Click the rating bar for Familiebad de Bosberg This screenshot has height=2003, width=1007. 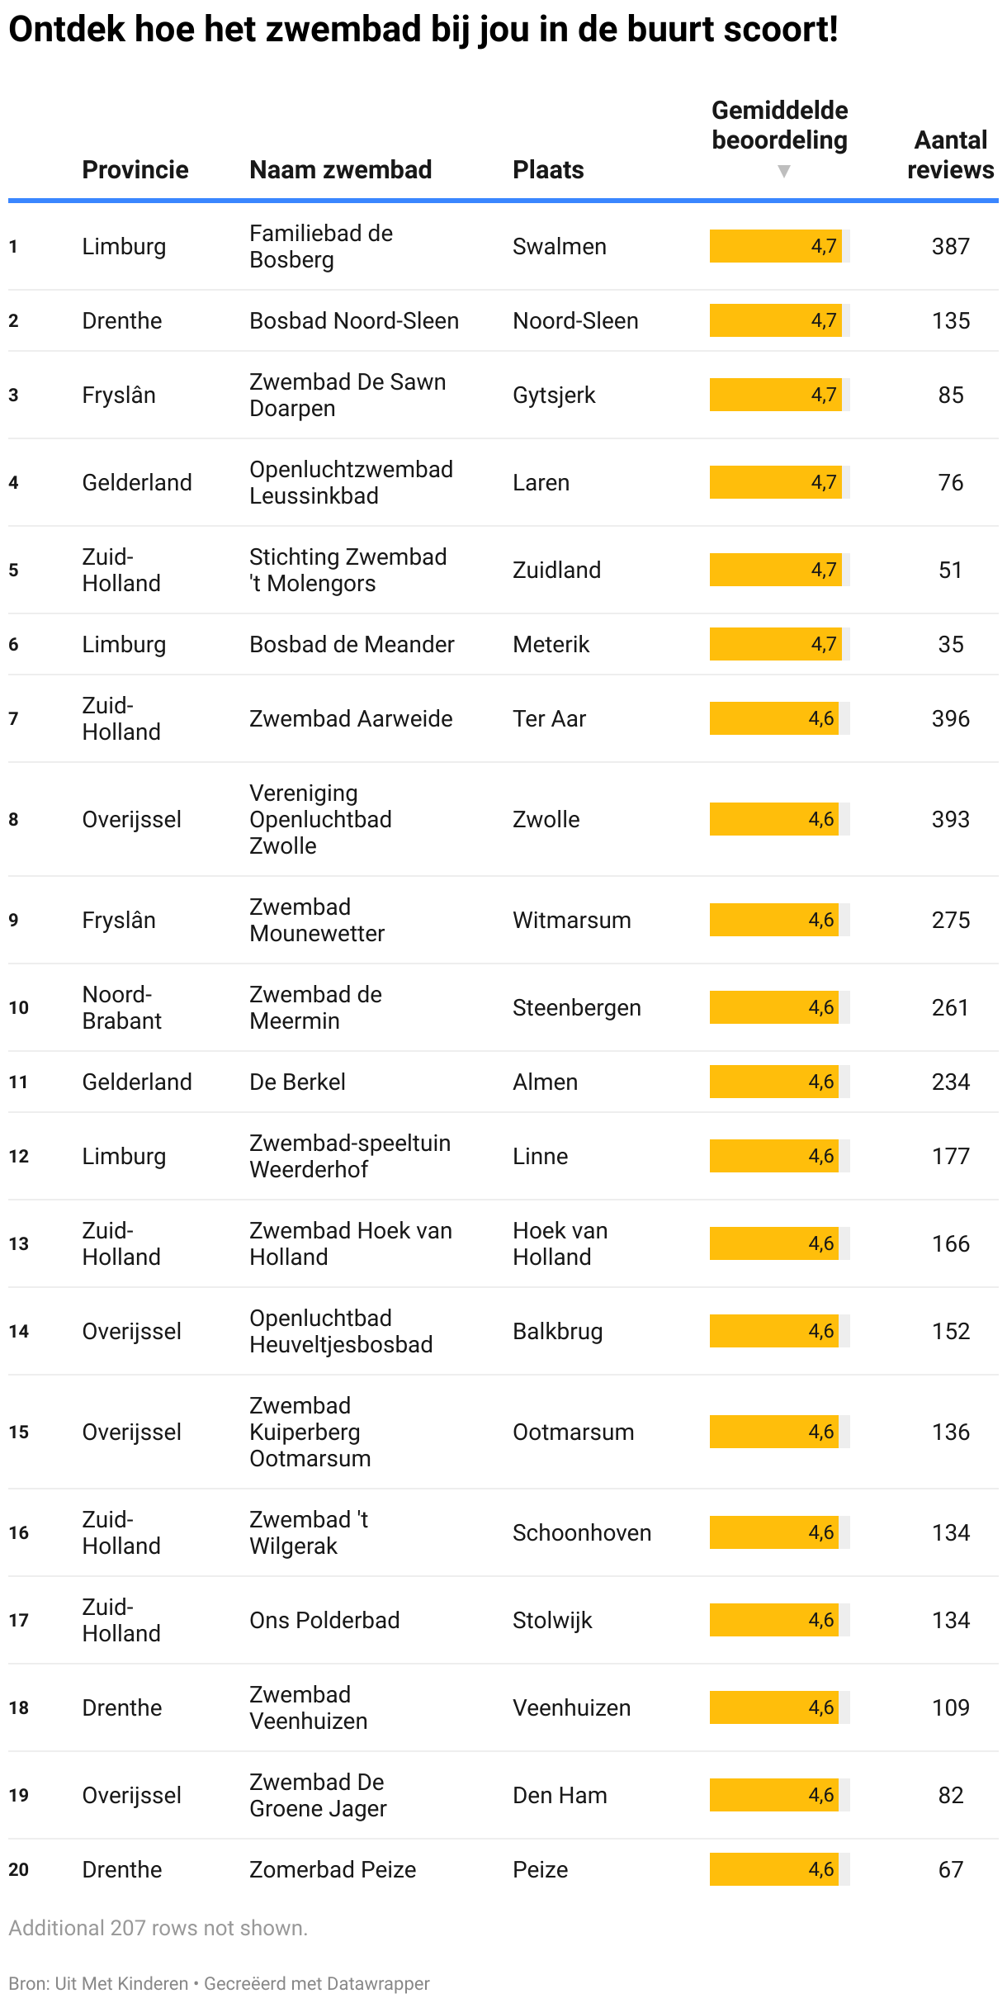click(x=778, y=246)
